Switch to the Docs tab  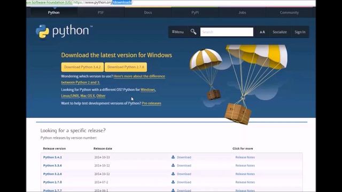(148, 12)
